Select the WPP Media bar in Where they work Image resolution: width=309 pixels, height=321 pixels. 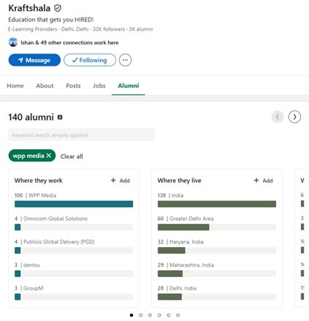(x=74, y=204)
